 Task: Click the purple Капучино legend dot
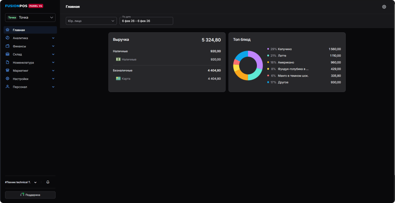268,49
